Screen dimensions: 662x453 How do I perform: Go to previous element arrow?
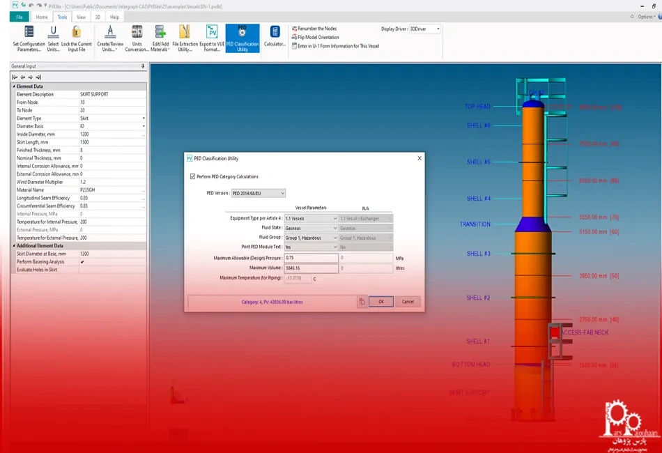(x=23, y=77)
